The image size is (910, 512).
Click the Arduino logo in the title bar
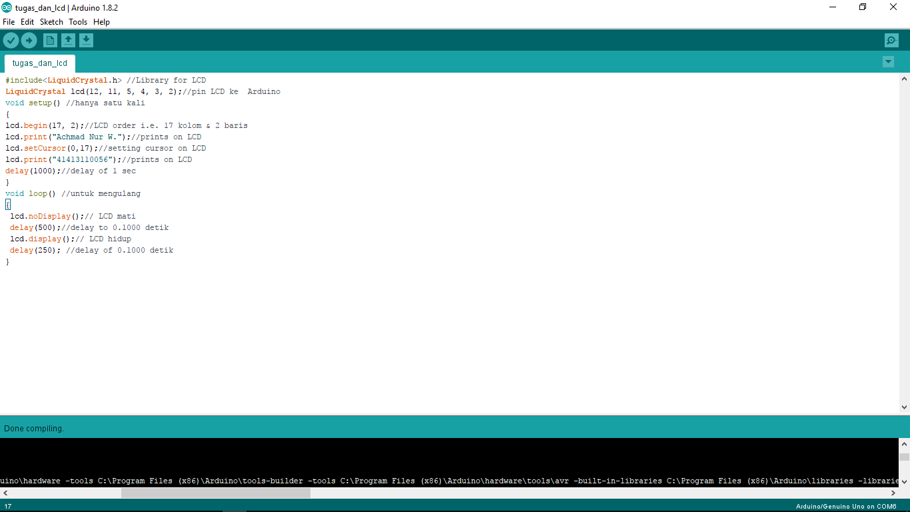point(7,7)
